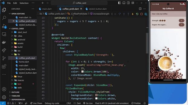188x105 pixels.
Task: Open Explorer views and more actions ellipsis
Action: tap(33, 9)
